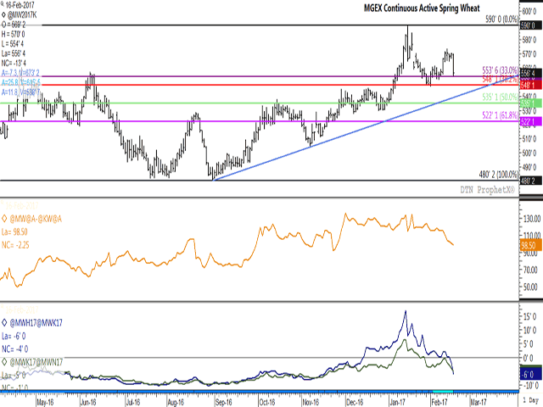Click the magnifier icon beside 16-Feb-2017
Screen dimensions: 543x407
click(x=4, y=5)
